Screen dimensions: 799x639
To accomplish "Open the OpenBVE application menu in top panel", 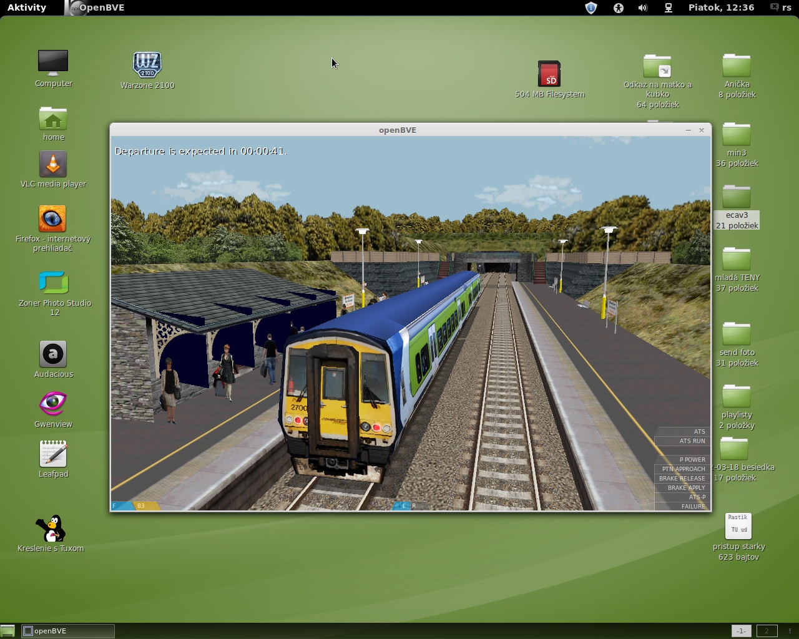I will point(96,7).
